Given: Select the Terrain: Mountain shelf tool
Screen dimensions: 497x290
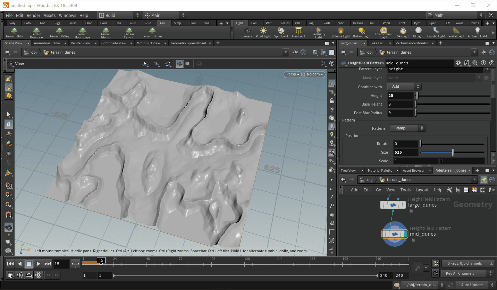Looking at the screenshot, I should click(36, 33).
